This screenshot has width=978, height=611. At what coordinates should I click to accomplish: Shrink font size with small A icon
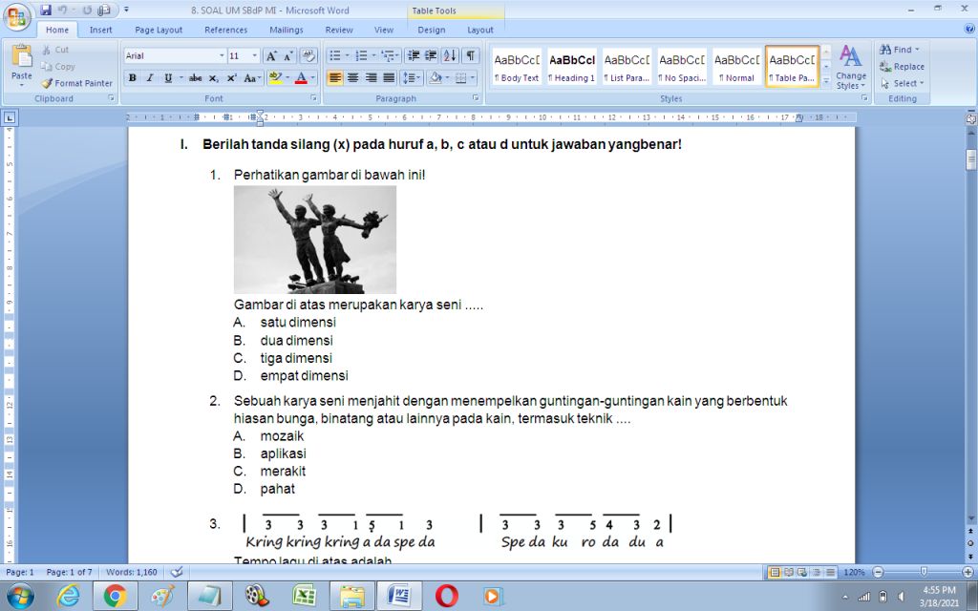(287, 56)
